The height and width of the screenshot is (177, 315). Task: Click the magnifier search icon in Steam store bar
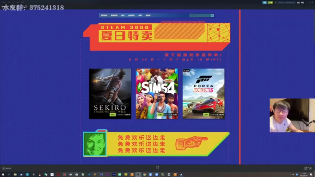click(212, 15)
